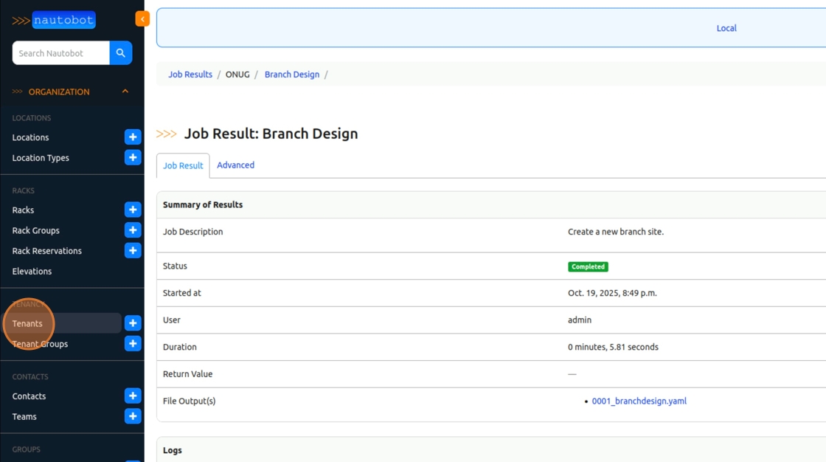Add a new team via plus icon
Viewport: 826px width, 462px height.
point(133,417)
